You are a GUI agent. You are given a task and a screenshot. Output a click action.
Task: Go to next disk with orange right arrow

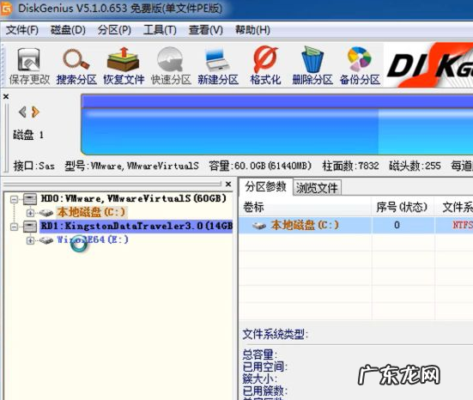pos(35,112)
